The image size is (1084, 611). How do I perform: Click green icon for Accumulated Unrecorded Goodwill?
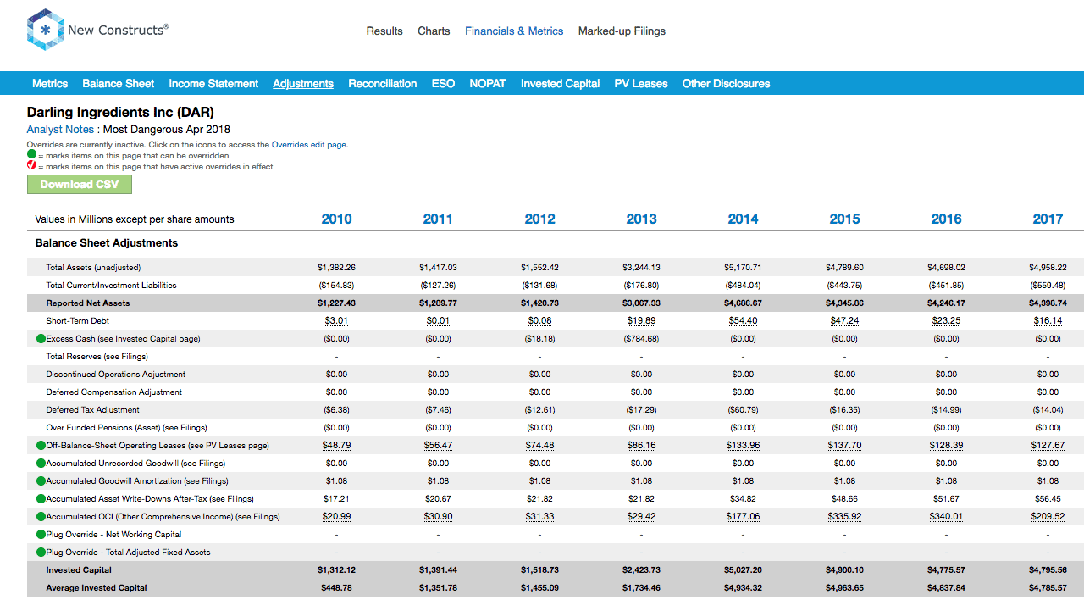41,464
